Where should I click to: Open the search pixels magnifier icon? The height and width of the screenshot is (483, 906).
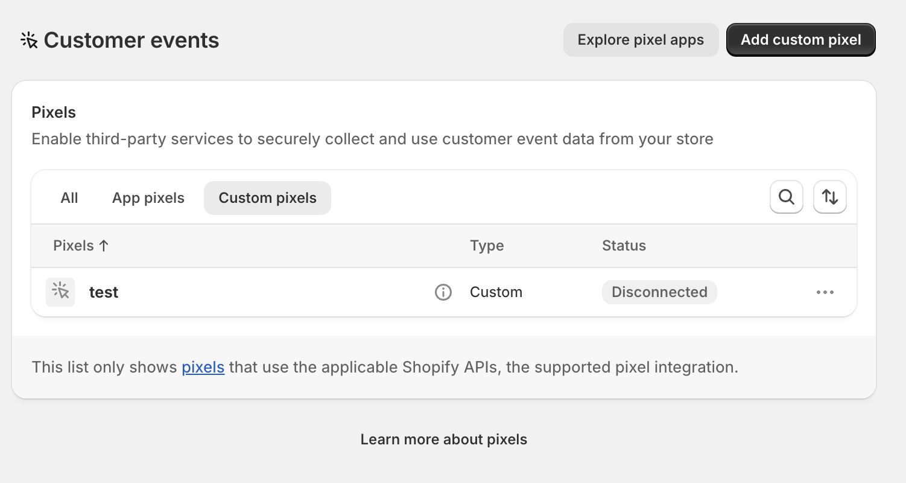(786, 197)
